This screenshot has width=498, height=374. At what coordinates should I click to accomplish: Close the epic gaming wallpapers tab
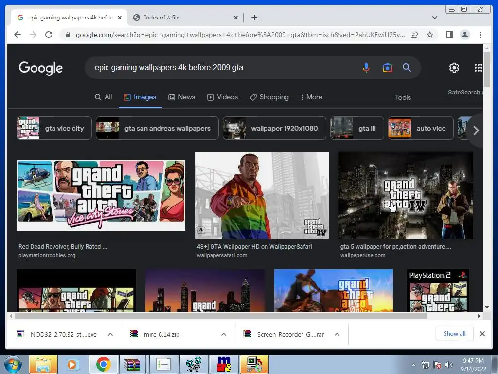(x=120, y=18)
